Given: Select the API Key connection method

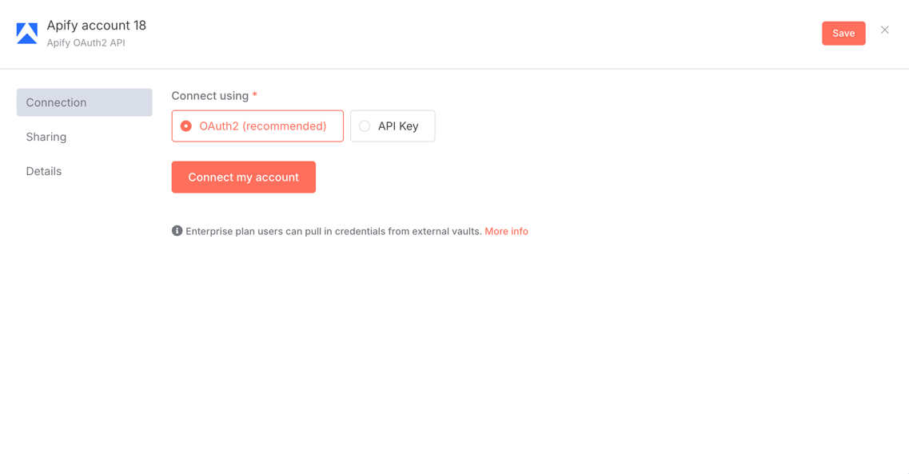Looking at the screenshot, I should click(392, 125).
